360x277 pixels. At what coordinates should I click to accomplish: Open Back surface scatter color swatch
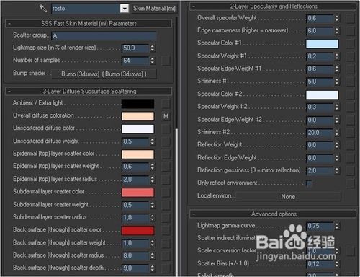point(138,230)
